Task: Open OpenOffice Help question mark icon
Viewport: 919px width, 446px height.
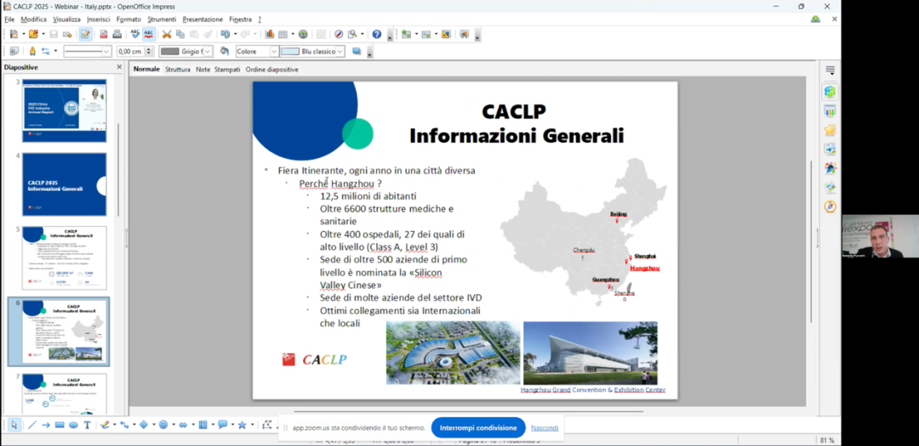Action: (377, 34)
